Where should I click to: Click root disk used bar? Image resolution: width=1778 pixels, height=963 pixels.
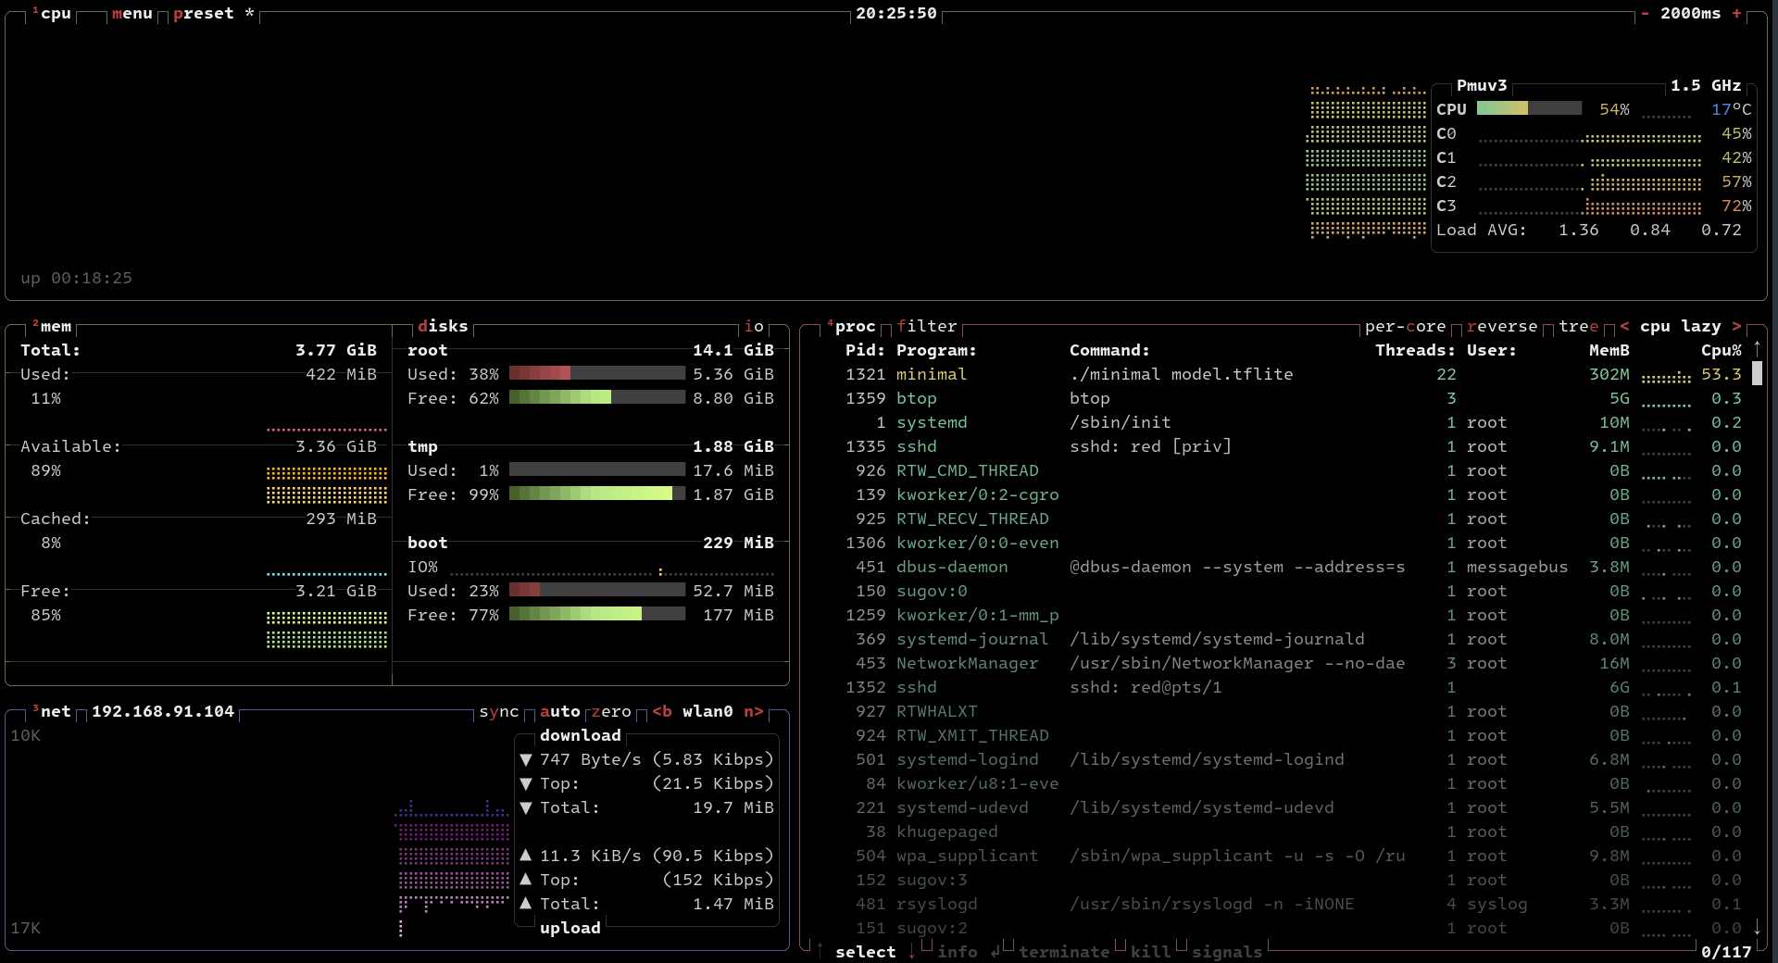click(597, 374)
